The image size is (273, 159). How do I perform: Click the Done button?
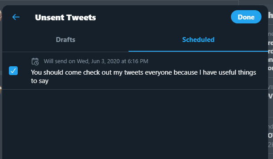coord(246,17)
